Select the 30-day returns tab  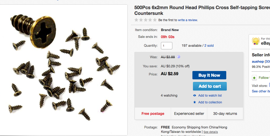225,114
